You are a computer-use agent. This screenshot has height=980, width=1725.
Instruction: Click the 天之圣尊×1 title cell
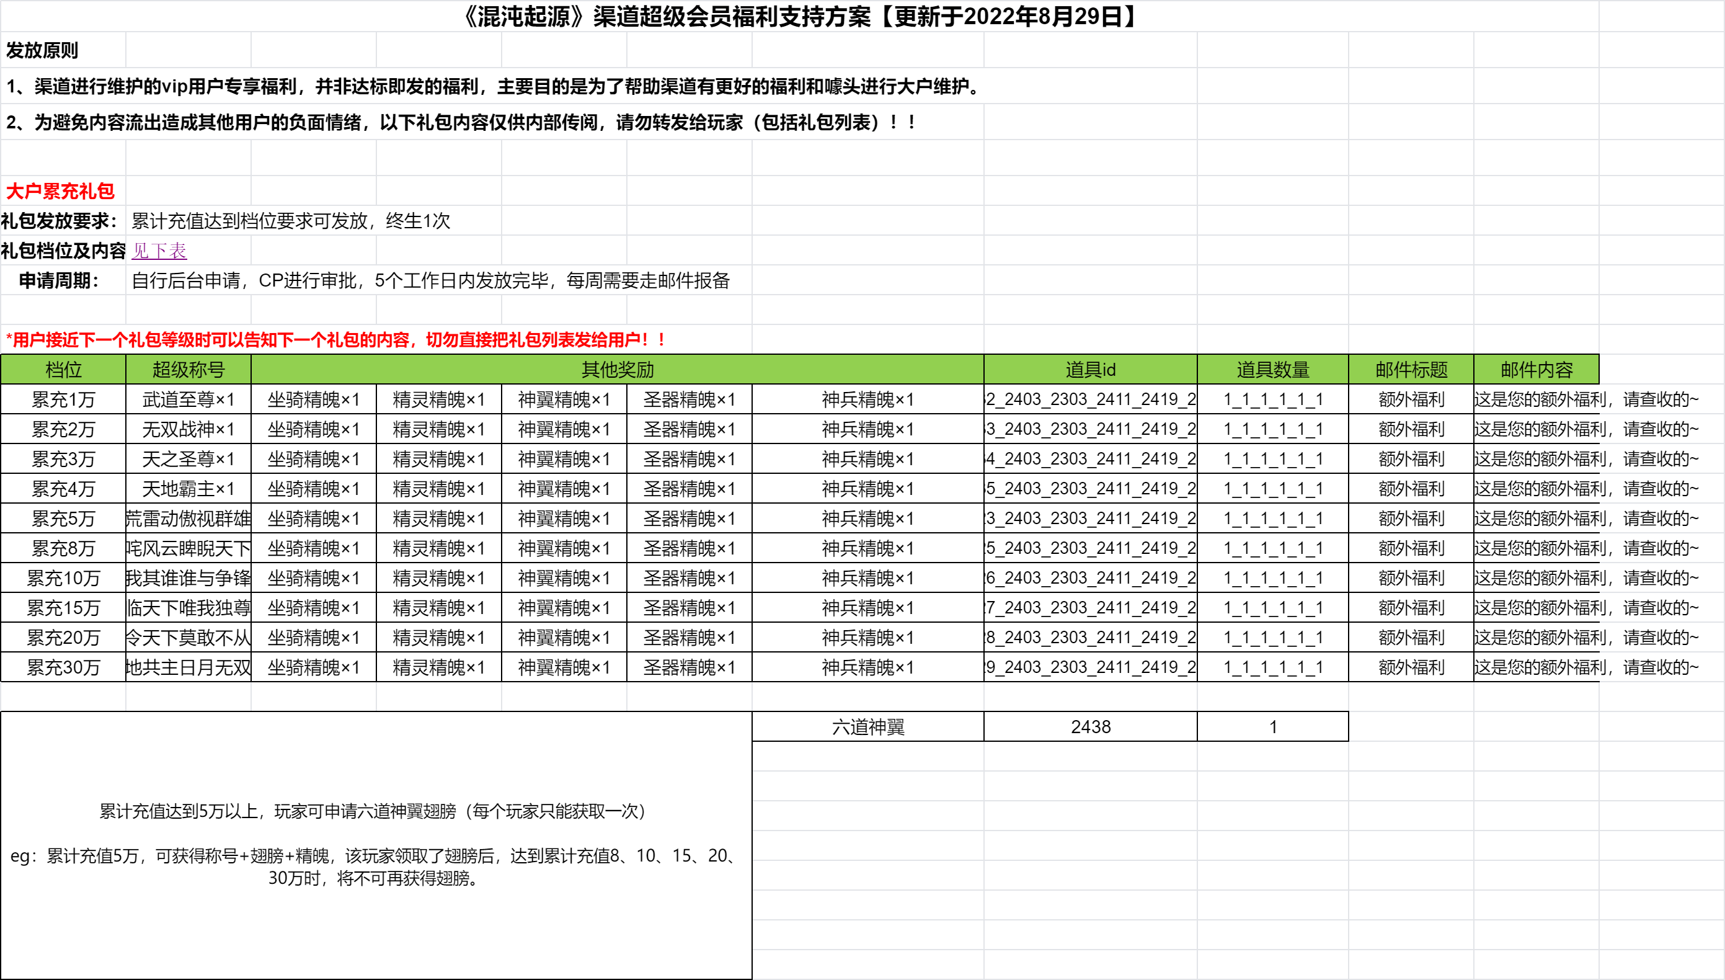click(188, 459)
